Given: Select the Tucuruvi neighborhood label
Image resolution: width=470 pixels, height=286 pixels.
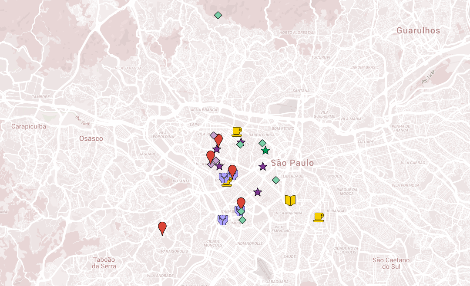Looking at the screenshot, I should (x=321, y=57).
